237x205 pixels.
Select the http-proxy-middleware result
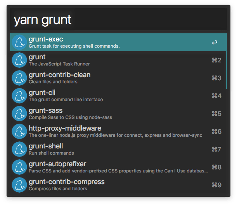(118, 131)
